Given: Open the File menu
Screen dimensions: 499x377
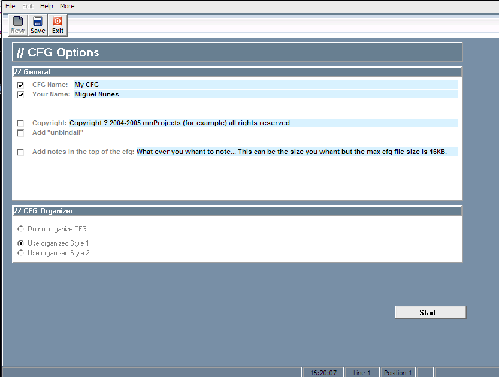Looking at the screenshot, I should tap(10, 6).
